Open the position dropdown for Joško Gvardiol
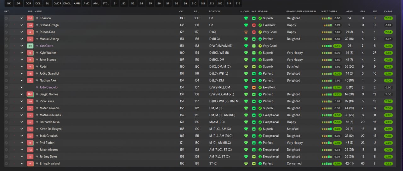403x171 pixels. click(x=22, y=74)
